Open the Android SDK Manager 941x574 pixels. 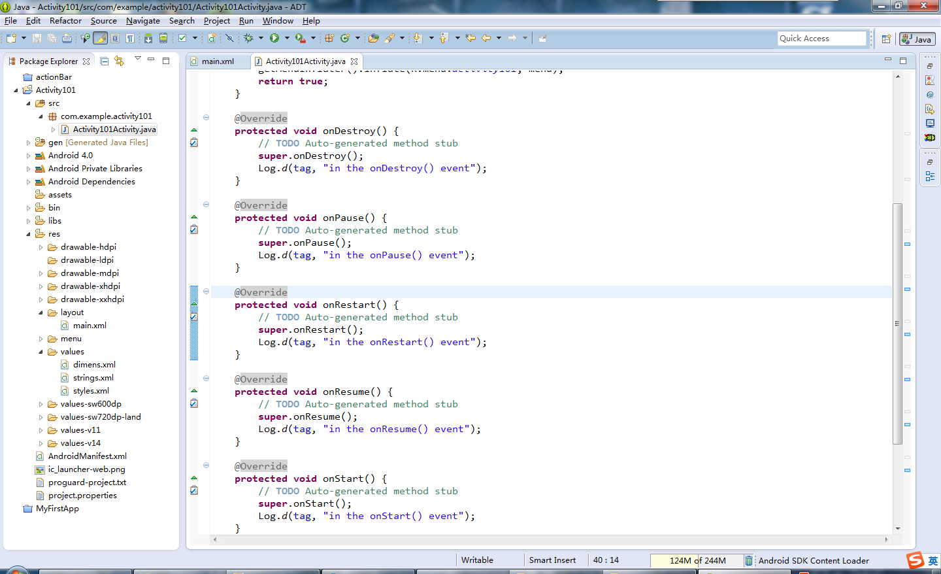click(148, 39)
